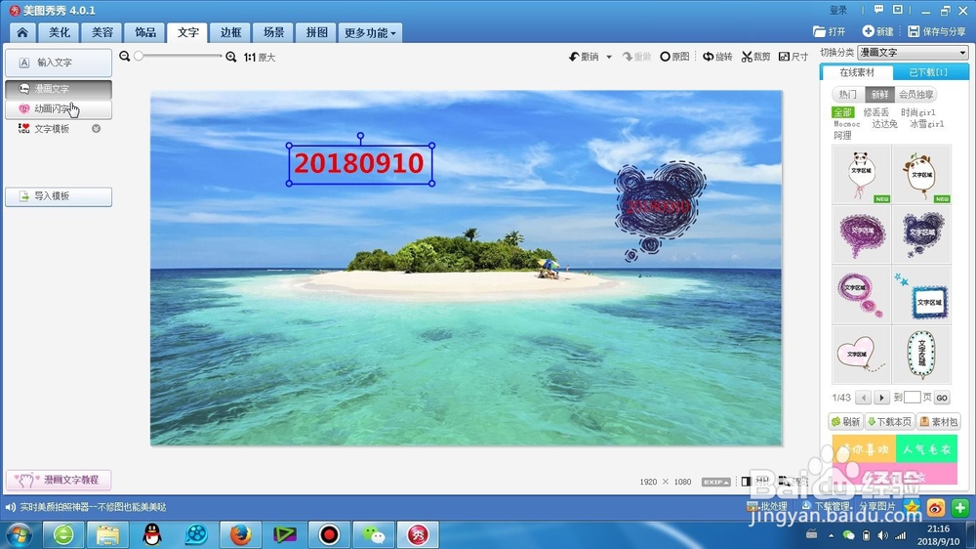Click the 导入模板 button
The width and height of the screenshot is (976, 549).
pyautogui.click(x=59, y=195)
